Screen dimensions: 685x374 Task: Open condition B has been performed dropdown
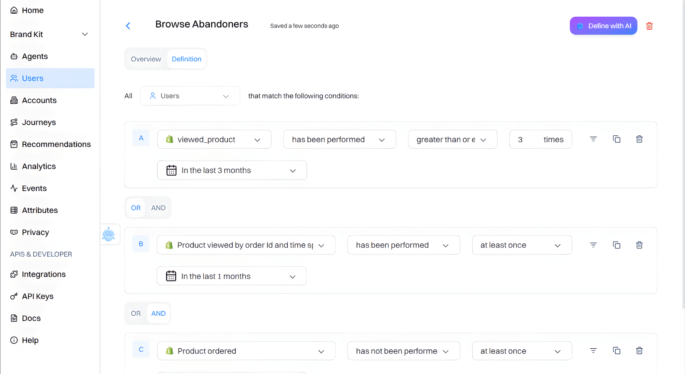403,245
